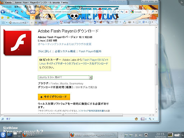184x138 pixels.
Task: Go to the home page icon
Action: click(x=17, y=12)
